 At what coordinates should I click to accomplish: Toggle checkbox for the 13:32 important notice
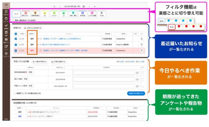(16, 50)
